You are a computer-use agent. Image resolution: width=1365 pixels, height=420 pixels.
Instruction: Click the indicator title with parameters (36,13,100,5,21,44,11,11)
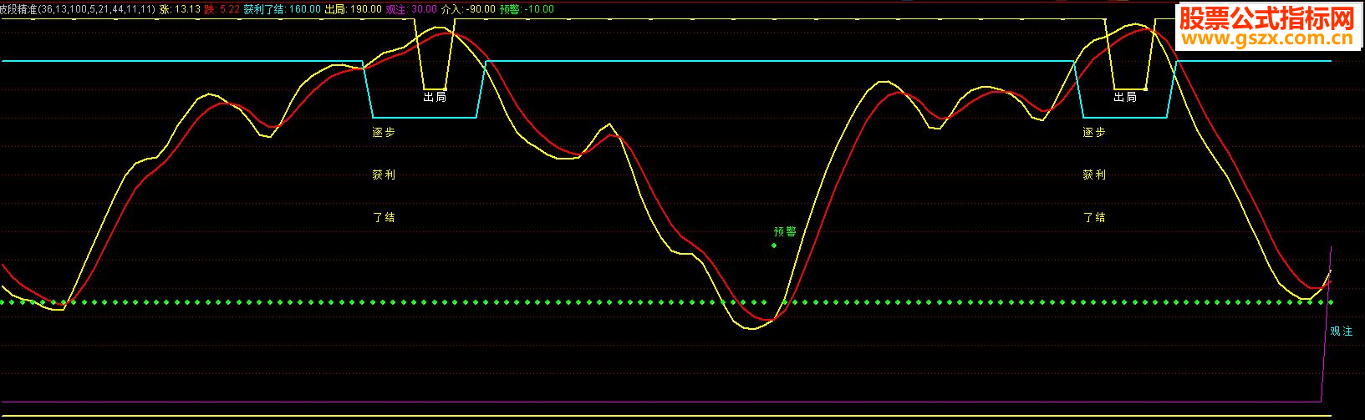click(x=78, y=9)
